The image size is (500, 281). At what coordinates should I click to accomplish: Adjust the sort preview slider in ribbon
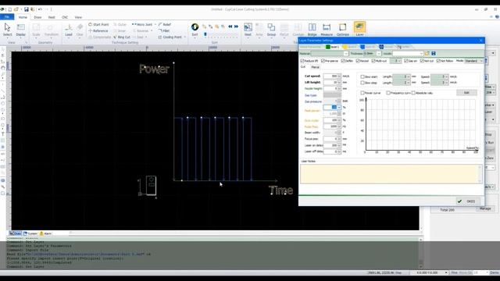click(205, 34)
